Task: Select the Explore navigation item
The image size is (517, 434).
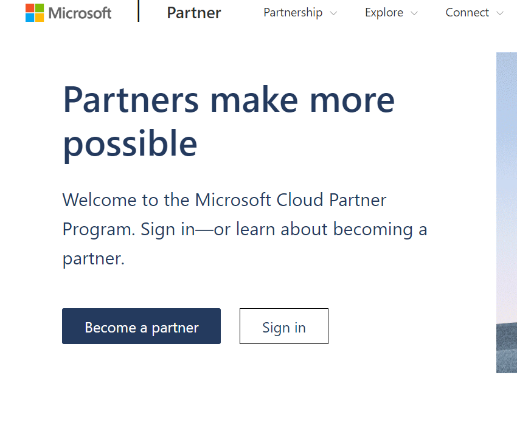Action: (384, 13)
